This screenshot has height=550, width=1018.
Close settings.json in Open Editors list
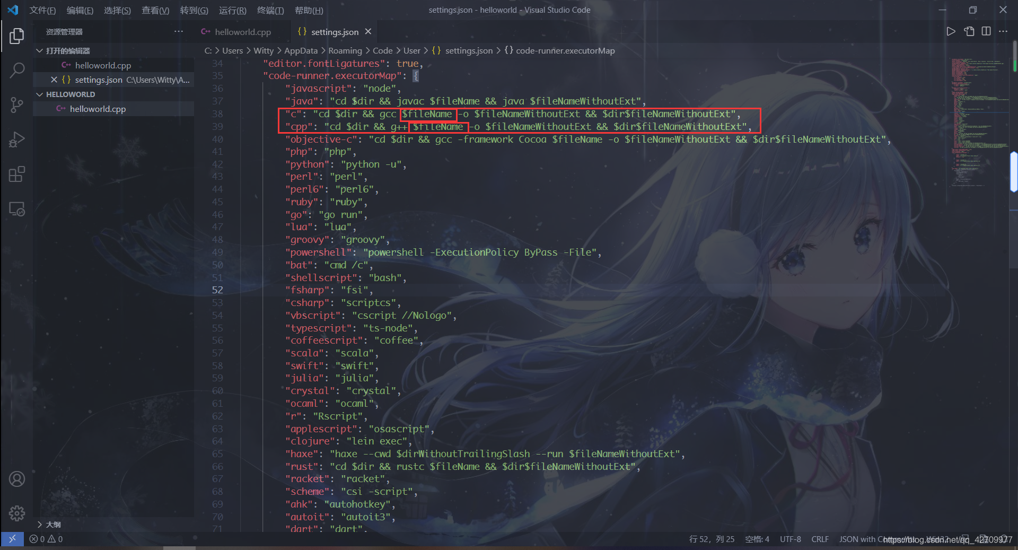(54, 80)
